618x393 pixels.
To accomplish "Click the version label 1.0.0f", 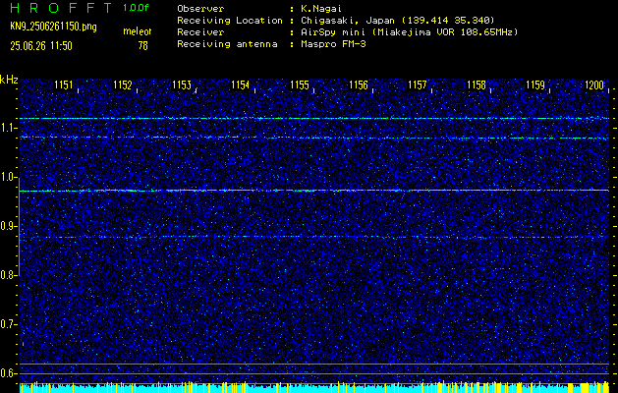I will pos(136,8).
